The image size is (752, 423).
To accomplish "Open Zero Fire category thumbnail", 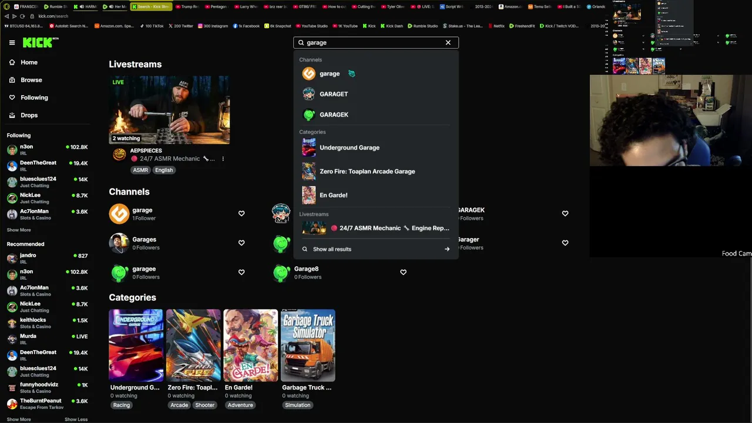I will click(x=193, y=345).
